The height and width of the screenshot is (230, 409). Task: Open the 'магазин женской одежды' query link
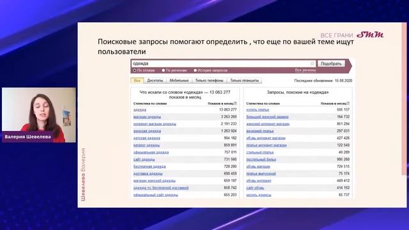click(x=155, y=181)
